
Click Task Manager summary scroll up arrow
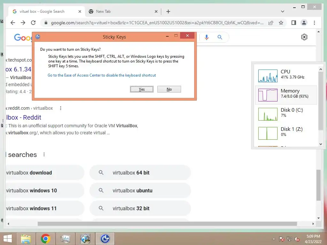321,69
